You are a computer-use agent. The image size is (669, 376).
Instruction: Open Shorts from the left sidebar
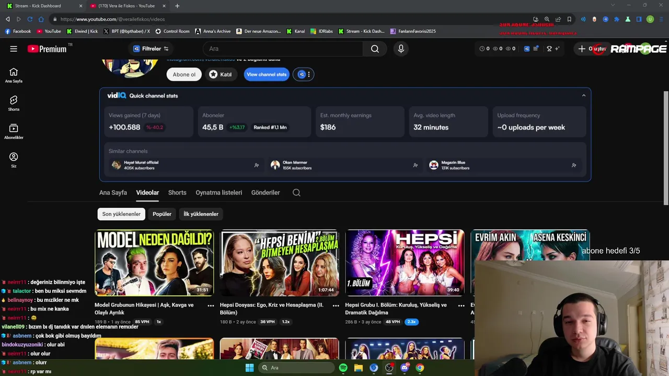(14, 103)
